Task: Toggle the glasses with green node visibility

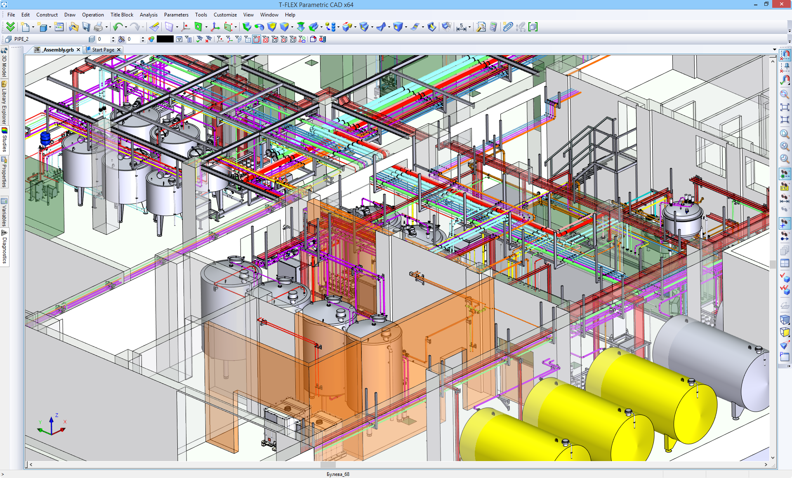Action: coord(785,174)
